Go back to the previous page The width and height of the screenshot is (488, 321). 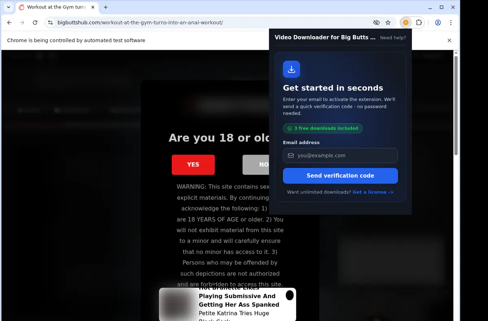pos(9,23)
